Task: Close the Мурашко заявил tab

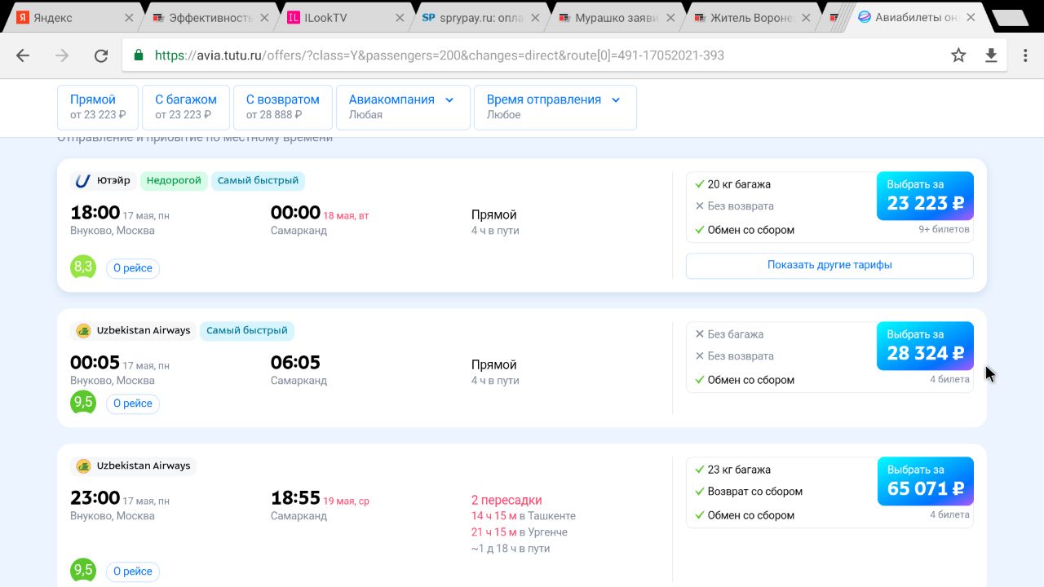Action: (x=670, y=17)
